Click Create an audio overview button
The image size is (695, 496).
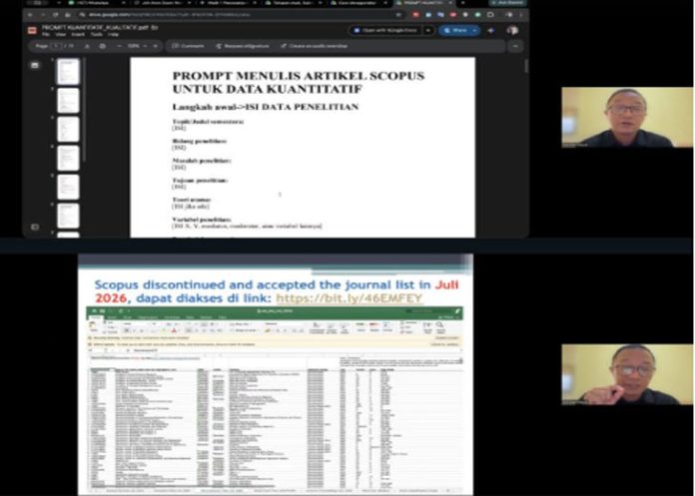[314, 46]
